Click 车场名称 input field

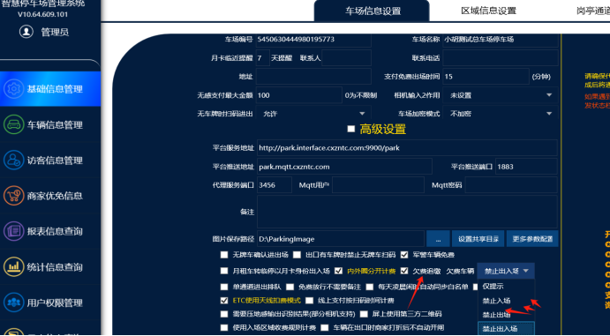click(501, 40)
